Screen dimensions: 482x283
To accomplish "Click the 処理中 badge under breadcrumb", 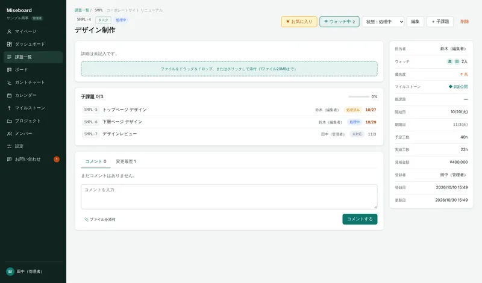I will pyautogui.click(x=121, y=20).
